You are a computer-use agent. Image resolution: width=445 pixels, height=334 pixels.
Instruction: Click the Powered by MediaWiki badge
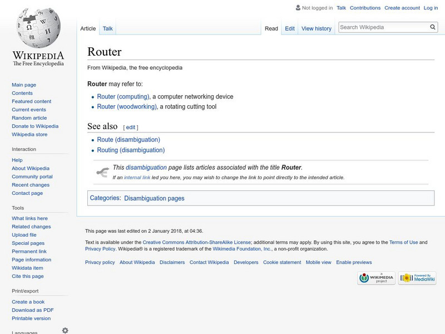[417, 278]
